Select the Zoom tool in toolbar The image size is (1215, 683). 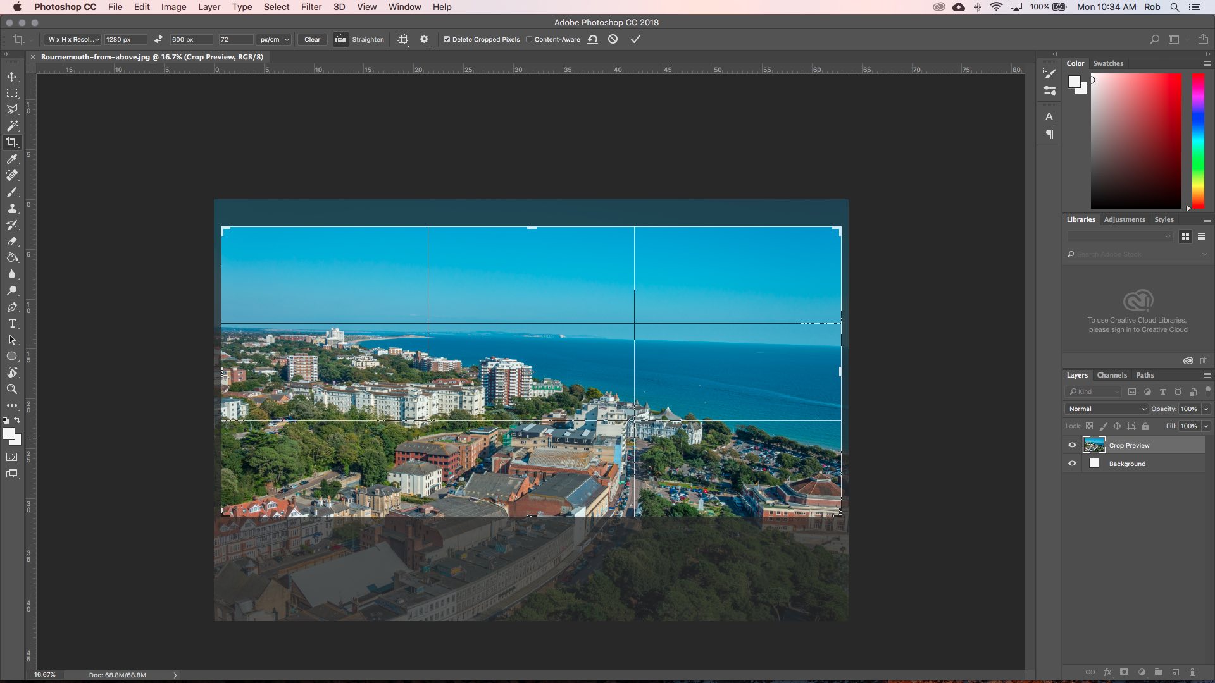pyautogui.click(x=12, y=389)
